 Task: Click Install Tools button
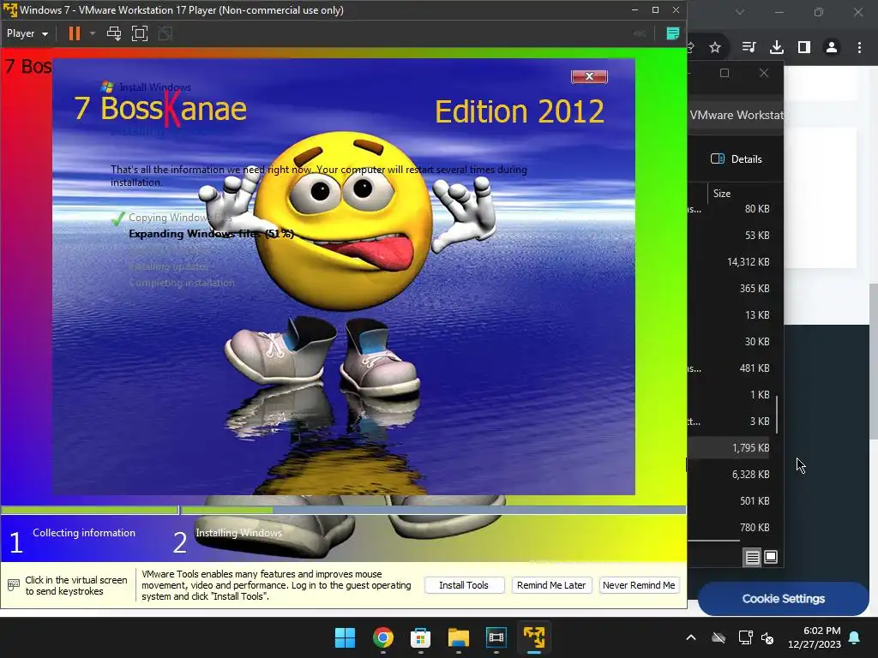tap(464, 585)
